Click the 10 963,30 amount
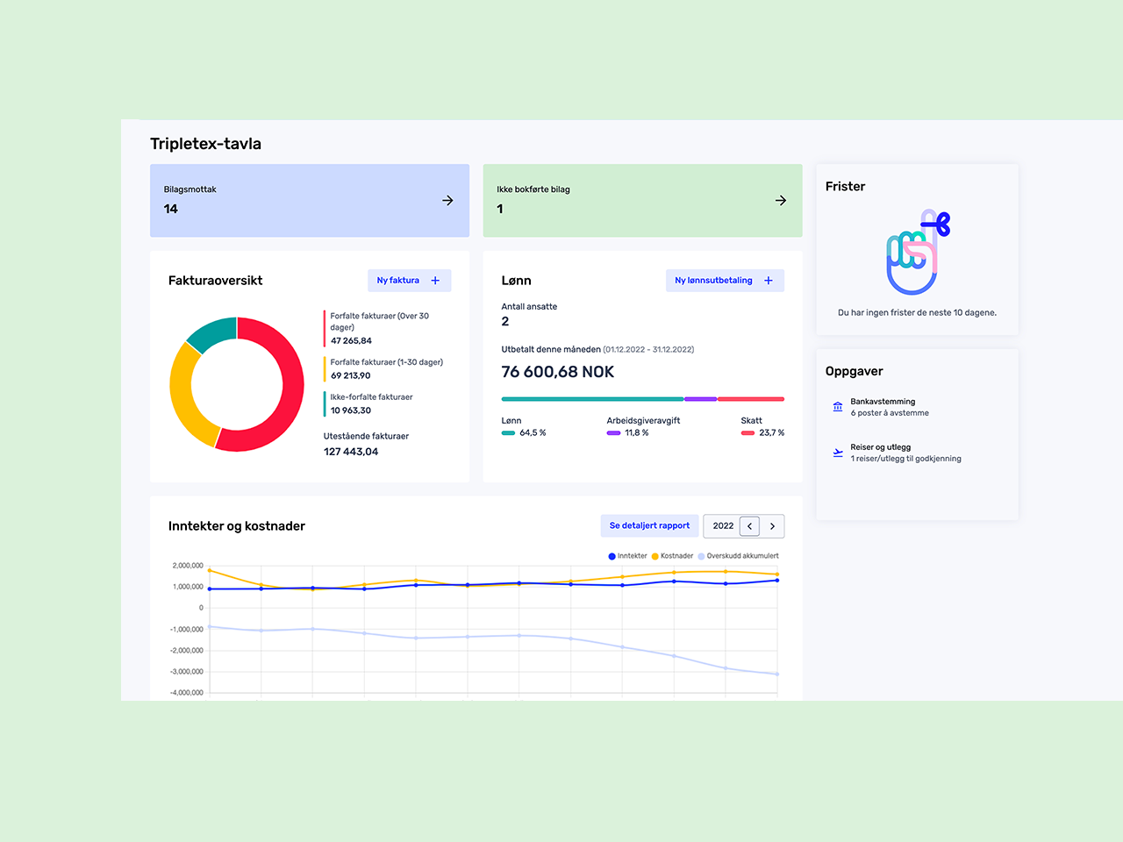The width and height of the screenshot is (1123, 842). 351,410
